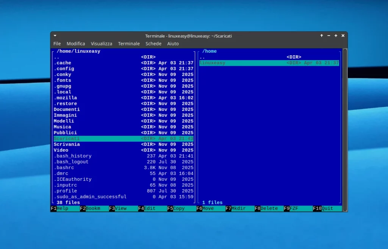Open the File menu
This screenshot has width=388, height=249.
[x=57, y=44]
